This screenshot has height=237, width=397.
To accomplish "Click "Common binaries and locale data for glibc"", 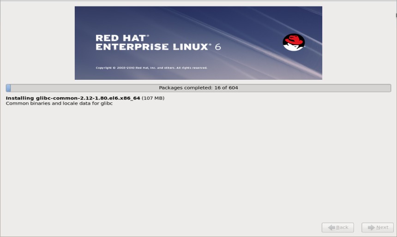I will pos(59,103).
